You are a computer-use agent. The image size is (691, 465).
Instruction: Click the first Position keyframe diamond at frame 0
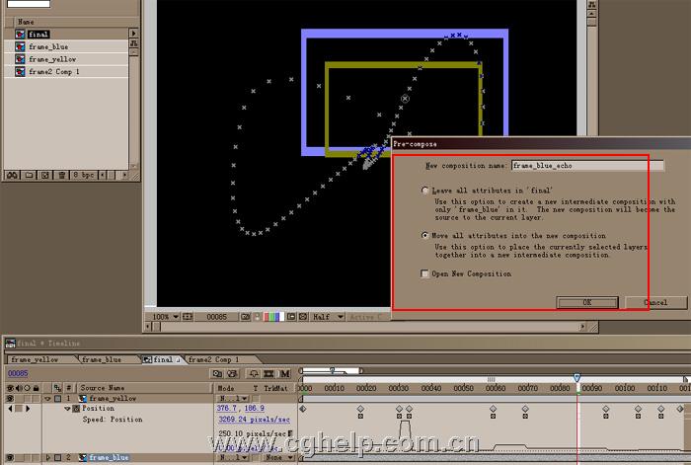[302, 409]
